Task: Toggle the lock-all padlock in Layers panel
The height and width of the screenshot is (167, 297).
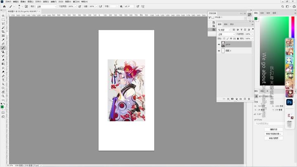Action: coord(238,38)
